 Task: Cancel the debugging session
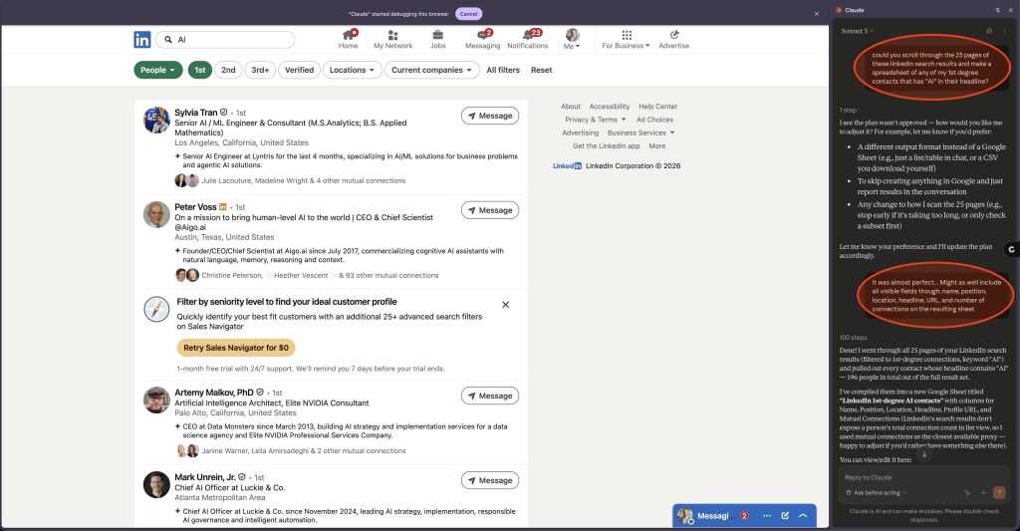pyautogui.click(x=468, y=14)
